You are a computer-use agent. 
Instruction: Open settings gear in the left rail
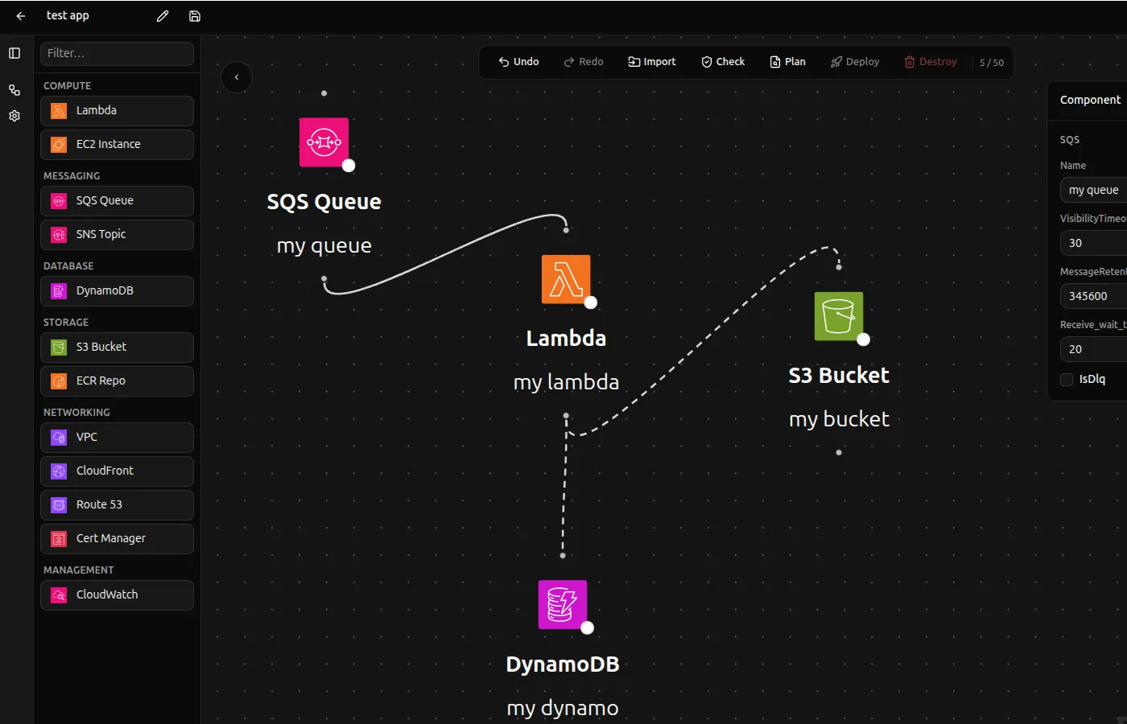pos(14,116)
